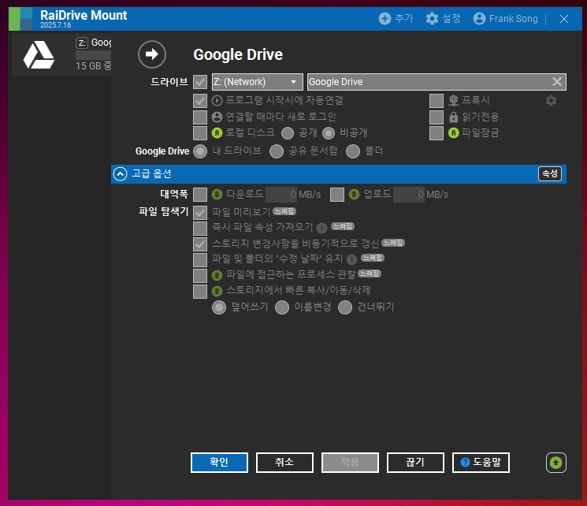The image size is (587, 506).
Task: Clear the Google Drive name field with X
Action: pyautogui.click(x=557, y=82)
